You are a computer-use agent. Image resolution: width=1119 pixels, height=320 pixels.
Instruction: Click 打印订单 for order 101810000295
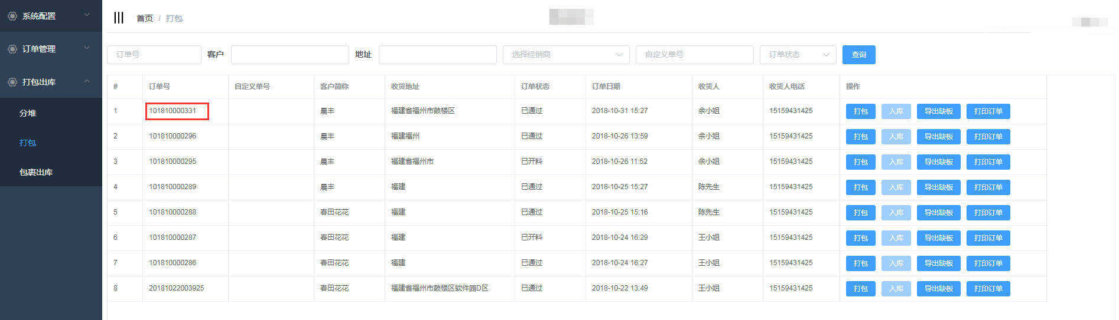point(988,162)
